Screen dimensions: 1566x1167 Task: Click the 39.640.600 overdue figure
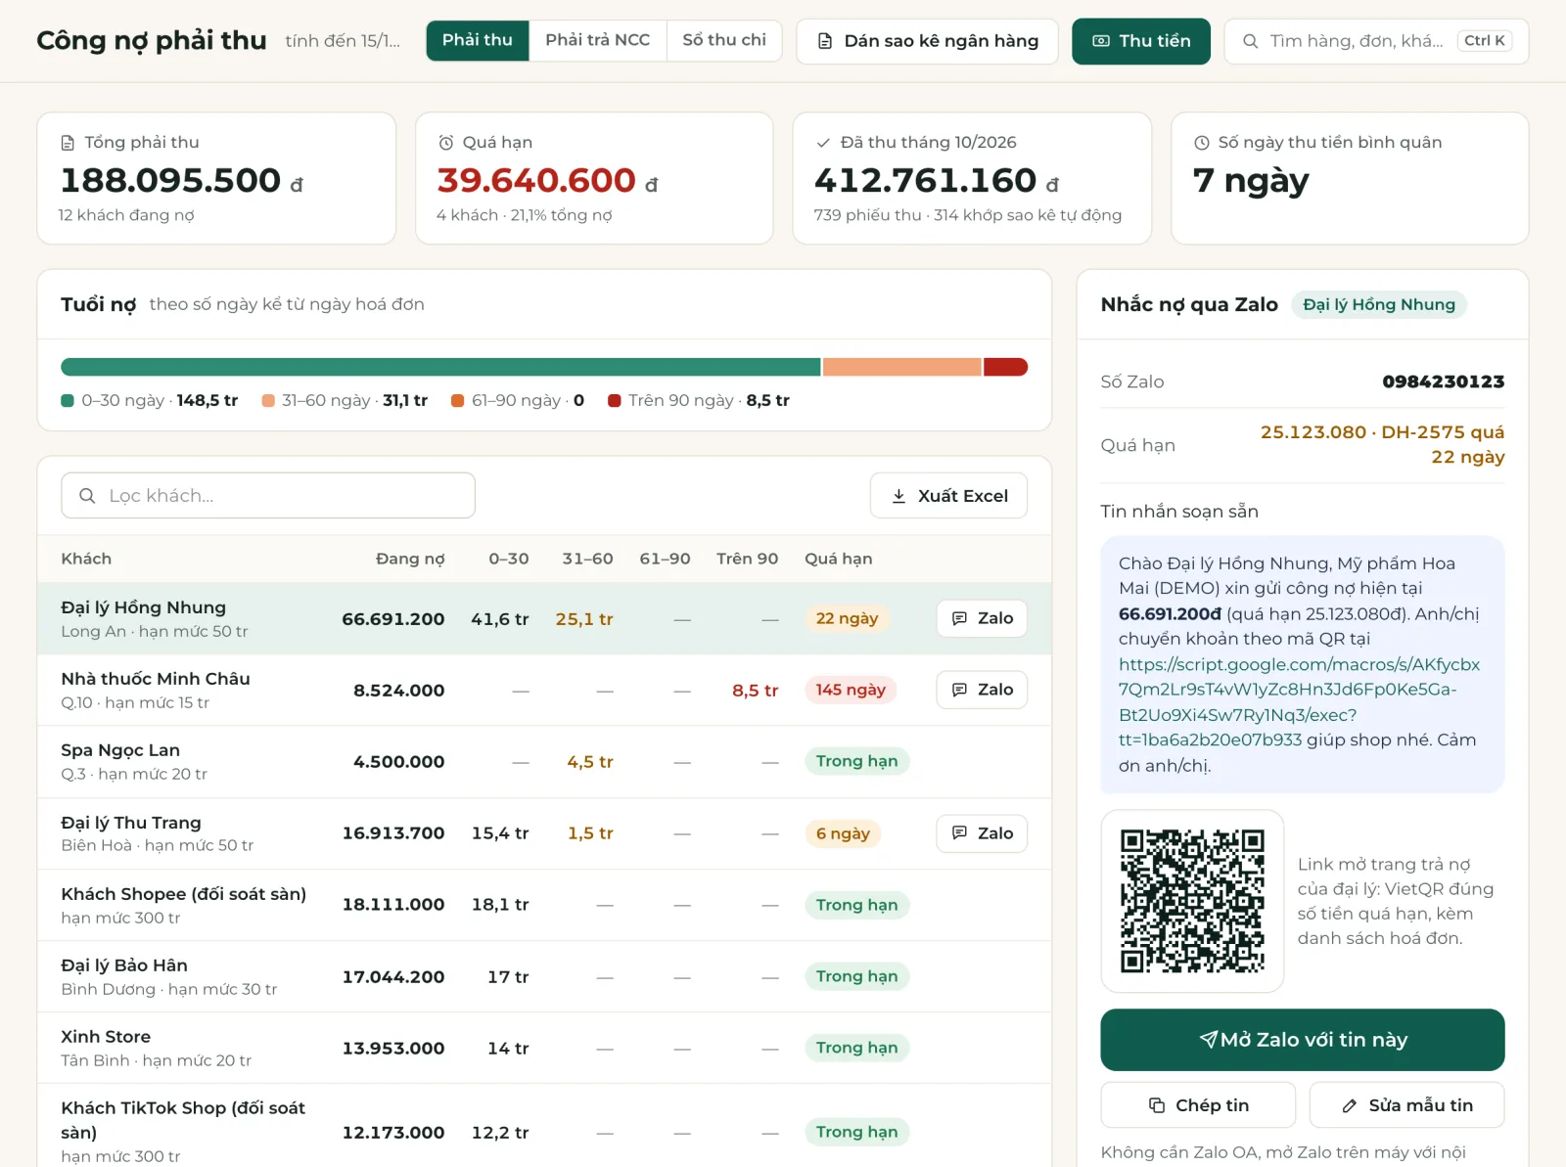point(536,180)
